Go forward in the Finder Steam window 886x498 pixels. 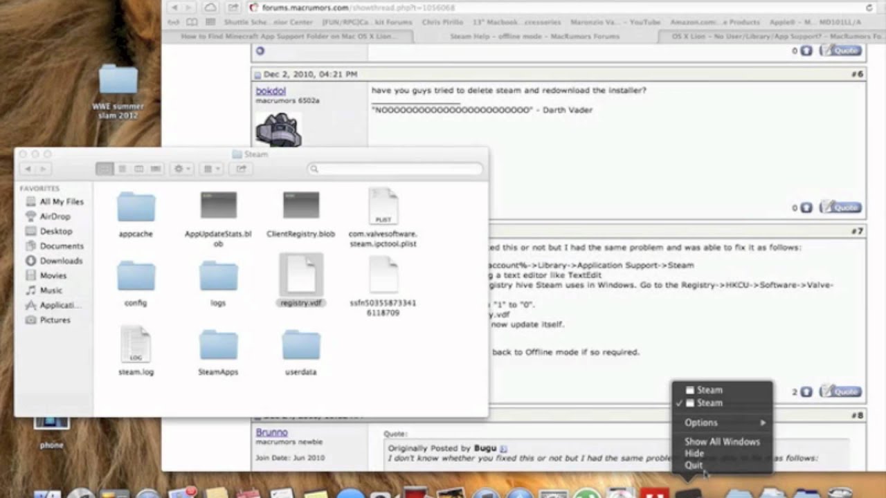pos(43,169)
